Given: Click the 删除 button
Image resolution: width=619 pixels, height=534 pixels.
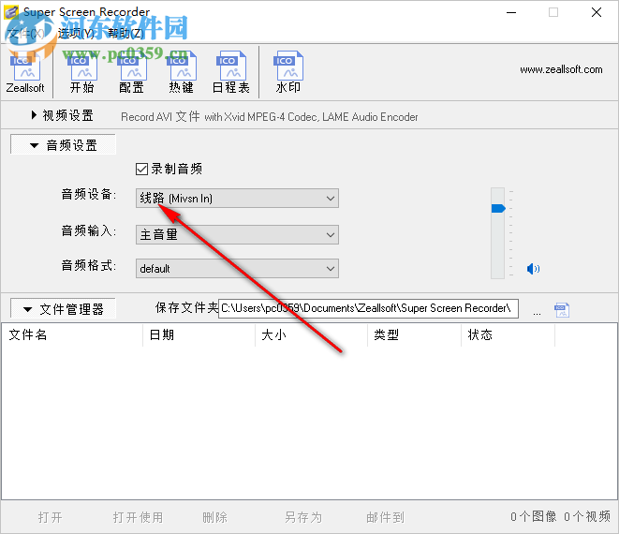Looking at the screenshot, I should tap(215, 517).
